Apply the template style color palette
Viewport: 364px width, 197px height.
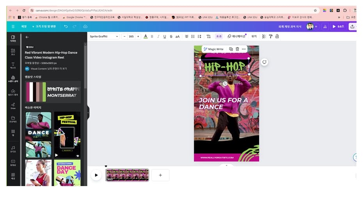point(53,92)
